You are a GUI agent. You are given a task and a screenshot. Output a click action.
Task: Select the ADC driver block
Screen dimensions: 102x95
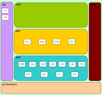tap(28, 74)
